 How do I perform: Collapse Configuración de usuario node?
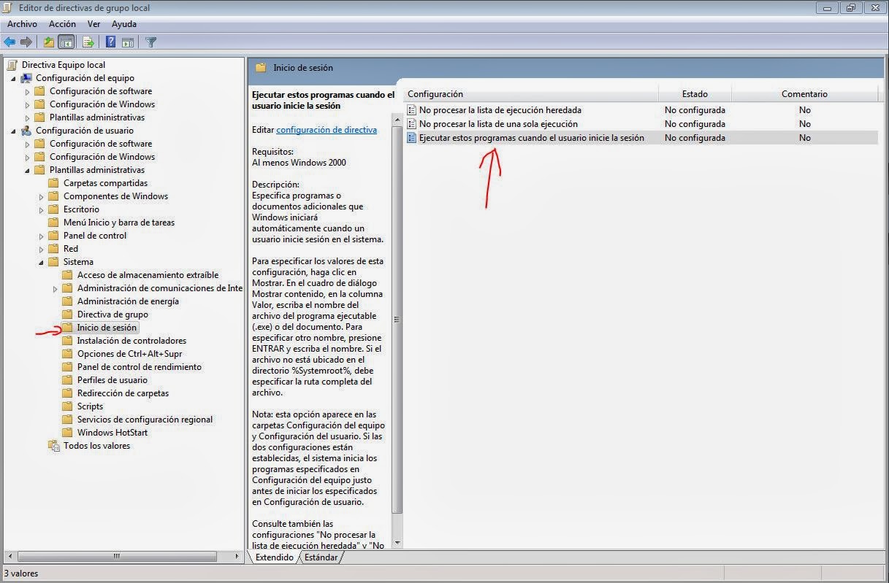[13, 131]
